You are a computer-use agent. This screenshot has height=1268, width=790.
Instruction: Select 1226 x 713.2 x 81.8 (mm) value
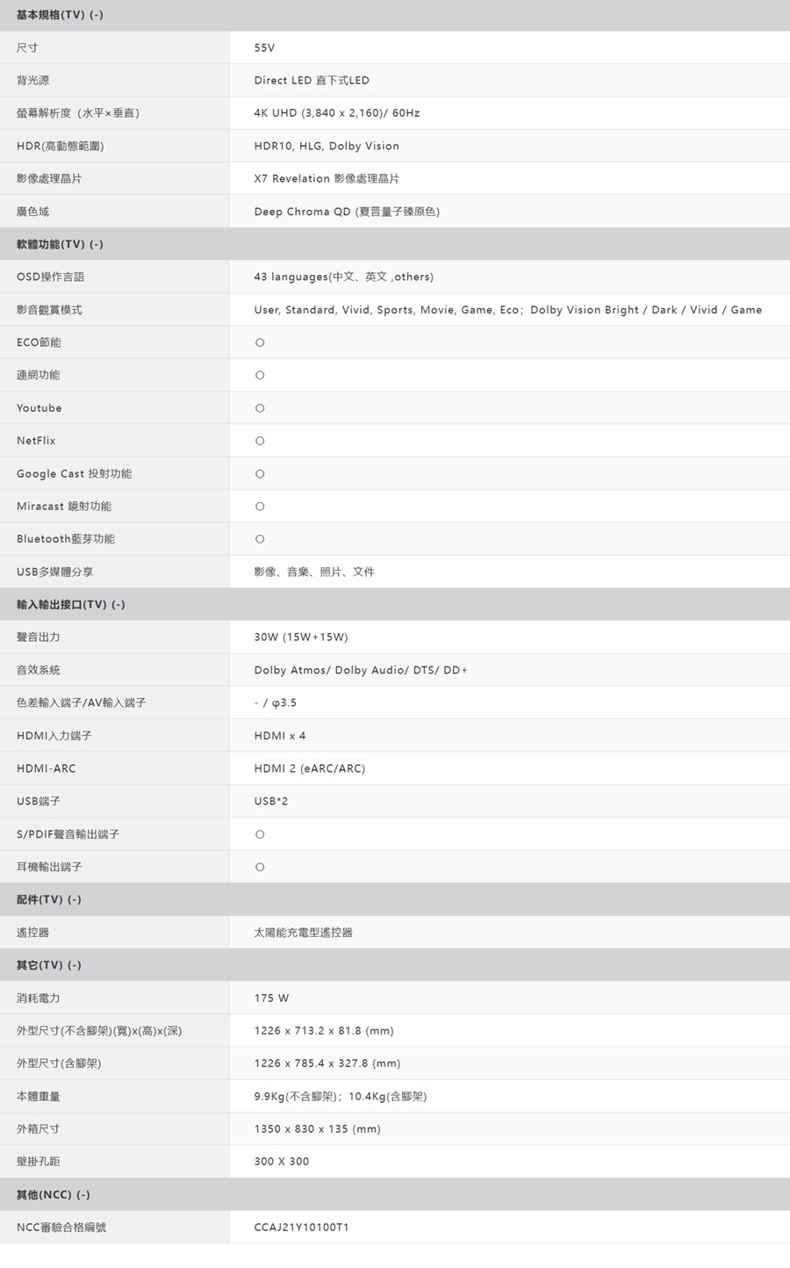tap(324, 1031)
